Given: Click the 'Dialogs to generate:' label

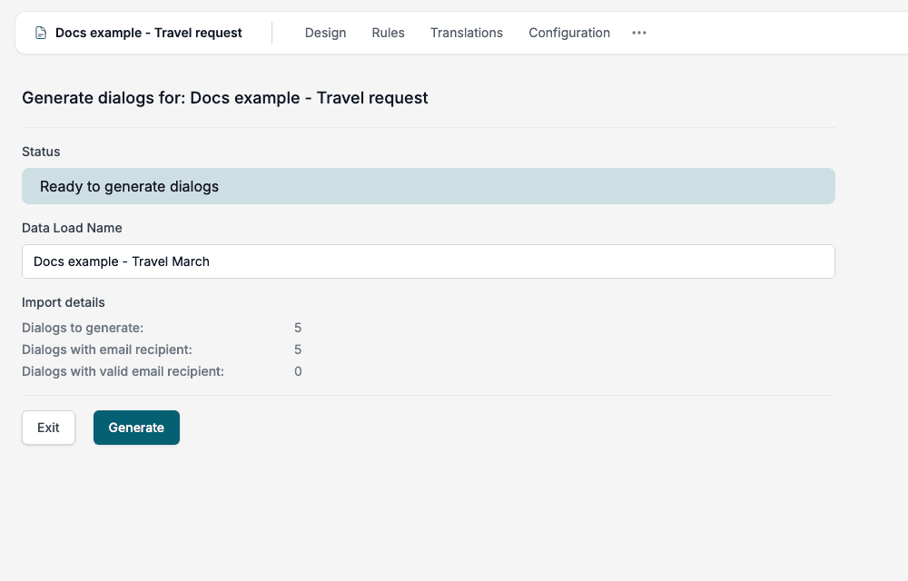Looking at the screenshot, I should point(83,328).
